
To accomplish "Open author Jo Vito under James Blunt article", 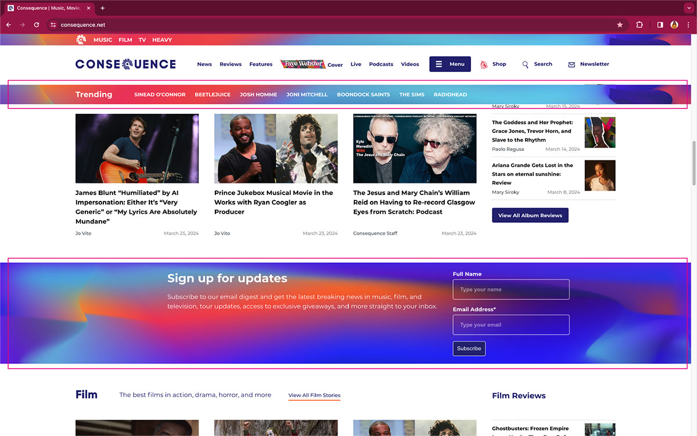I will 83,233.
